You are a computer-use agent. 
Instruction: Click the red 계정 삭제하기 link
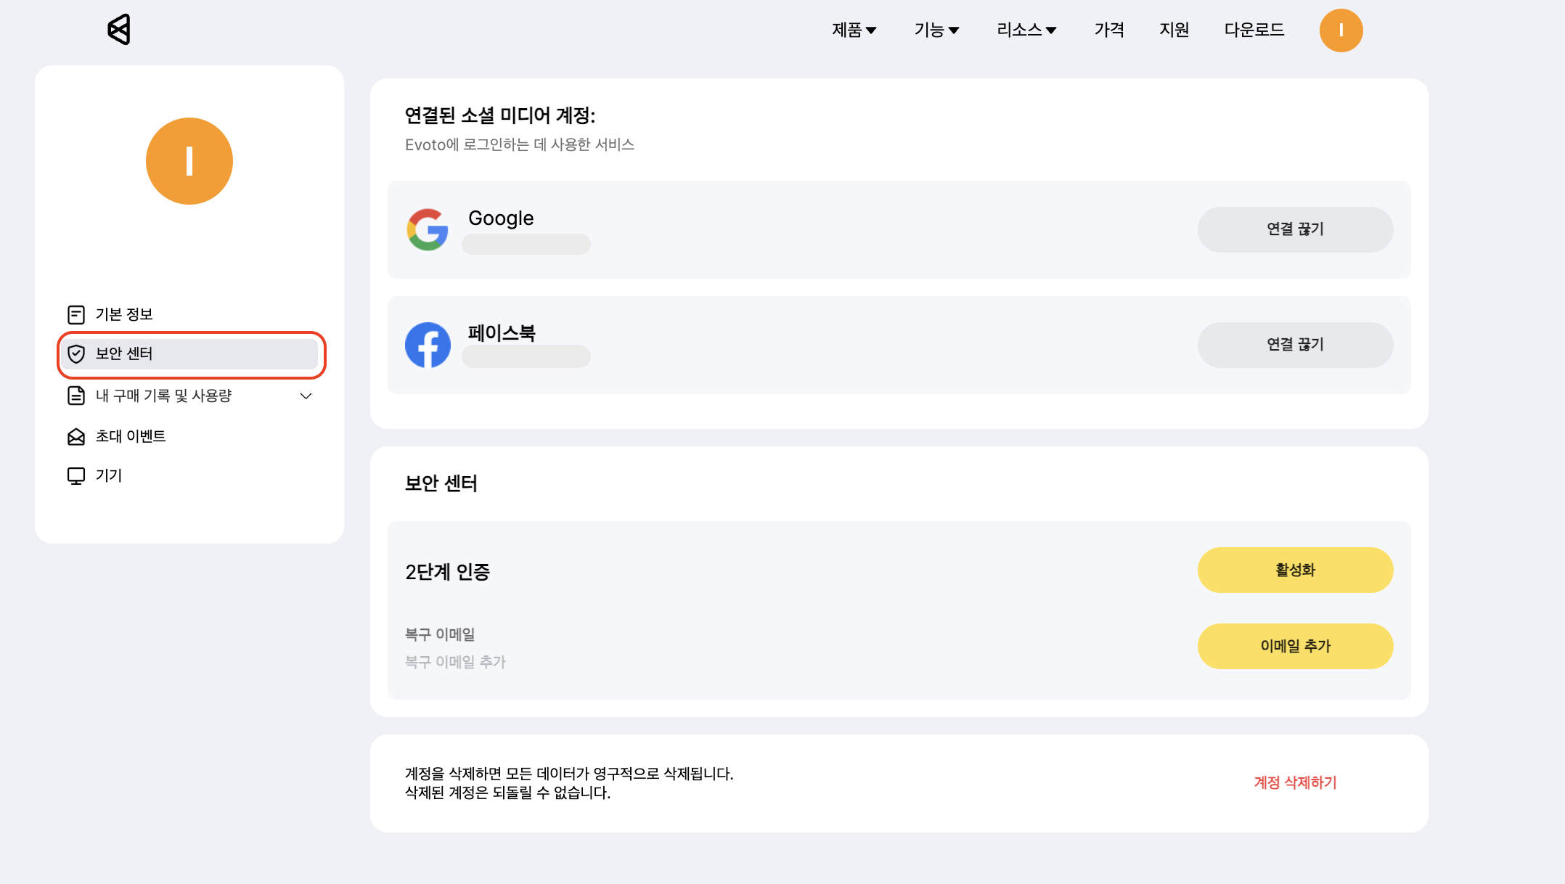click(1295, 782)
